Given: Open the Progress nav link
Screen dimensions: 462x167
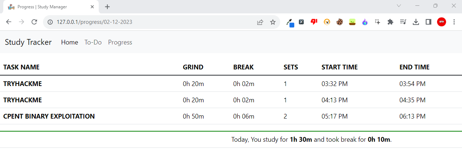Looking at the screenshot, I should pyautogui.click(x=120, y=42).
